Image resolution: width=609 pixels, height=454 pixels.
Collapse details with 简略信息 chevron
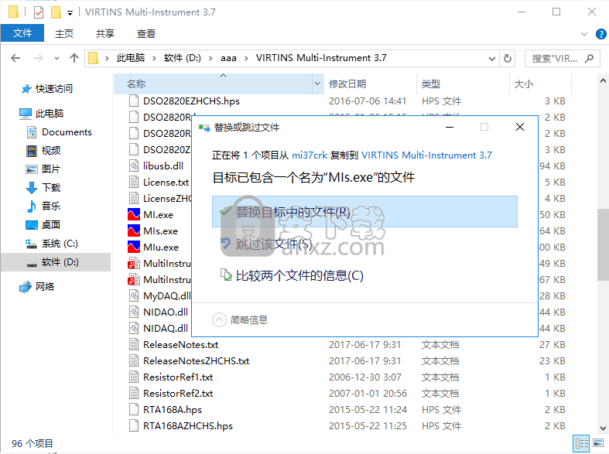219,320
